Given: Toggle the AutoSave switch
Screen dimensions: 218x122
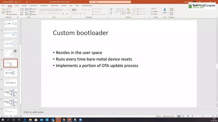Looking at the screenshot, I should coord(11,2).
